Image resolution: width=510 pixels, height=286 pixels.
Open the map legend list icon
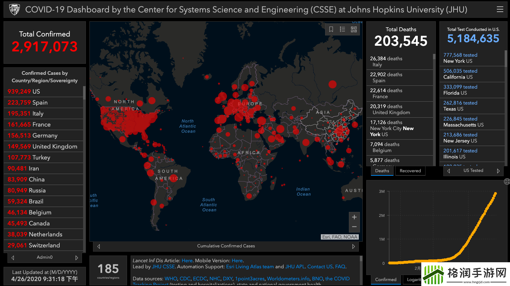(342, 29)
